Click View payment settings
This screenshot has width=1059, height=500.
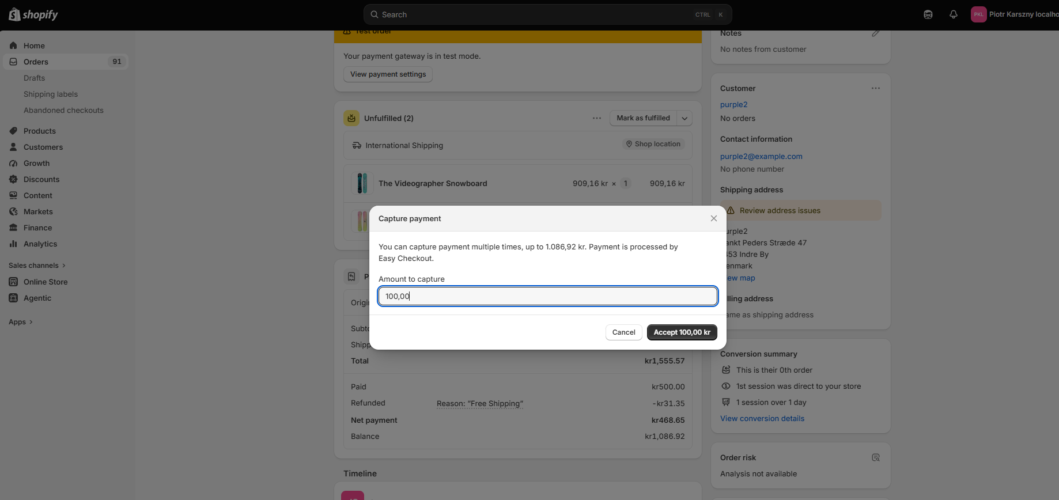(x=388, y=74)
